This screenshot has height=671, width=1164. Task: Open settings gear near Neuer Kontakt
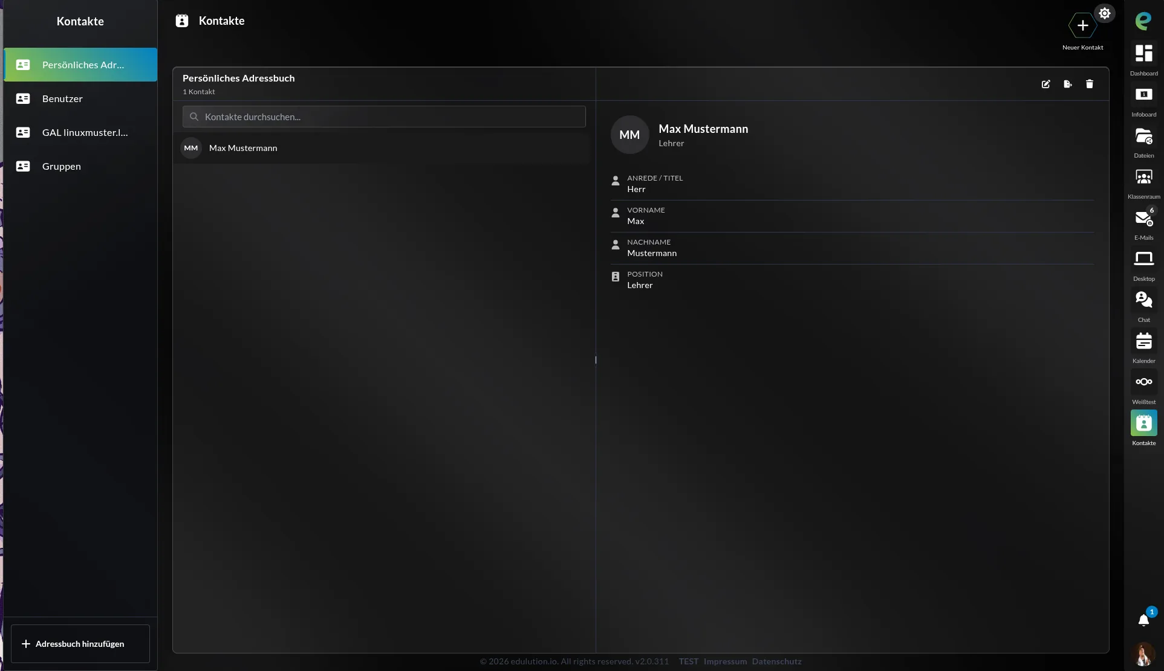1104,13
